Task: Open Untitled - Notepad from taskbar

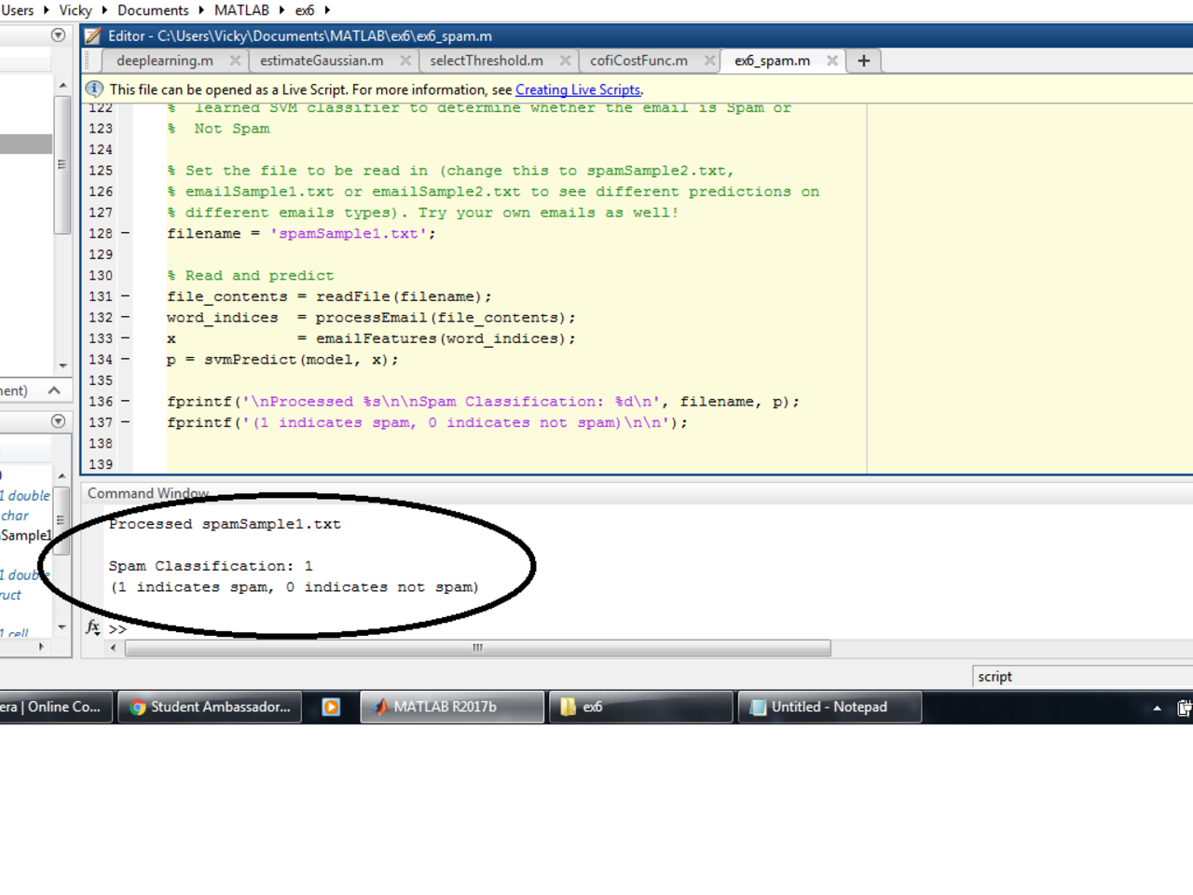Action: pos(829,707)
